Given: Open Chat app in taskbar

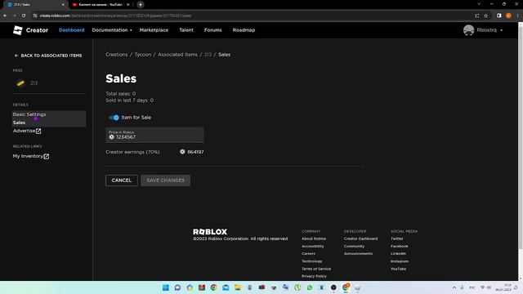Looking at the screenshot, I should pyautogui.click(x=177, y=287).
